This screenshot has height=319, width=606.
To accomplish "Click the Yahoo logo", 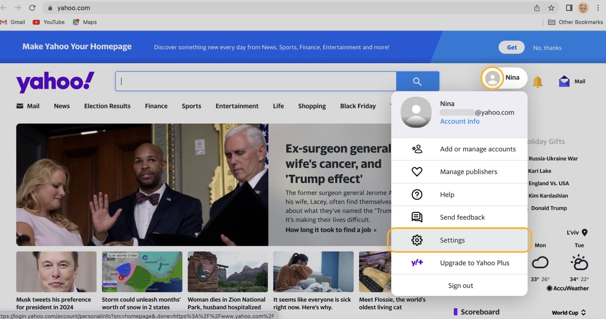I will tap(55, 82).
